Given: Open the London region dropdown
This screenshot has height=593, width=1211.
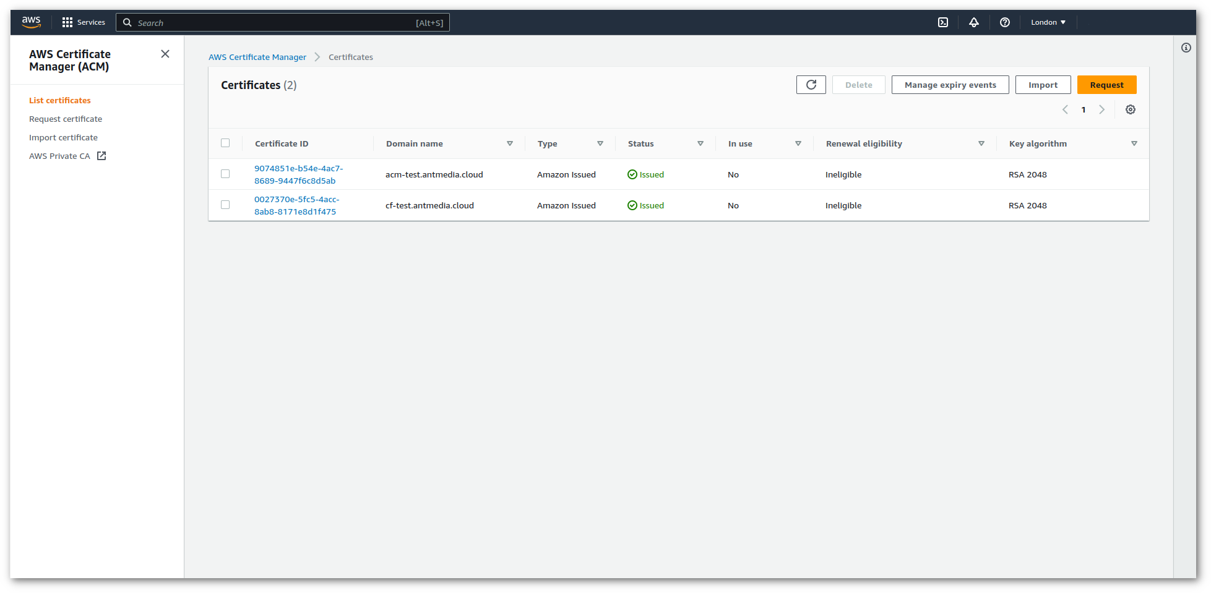Looking at the screenshot, I should 1048,22.
